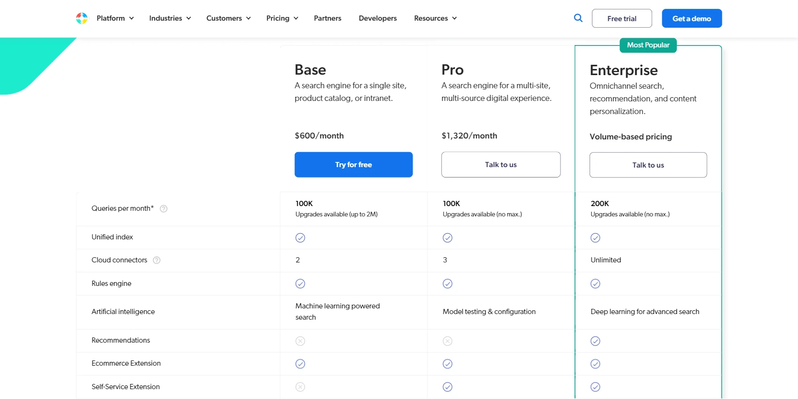Click Base checkmark in Rules engine row
The height and width of the screenshot is (399, 798).
coord(300,284)
